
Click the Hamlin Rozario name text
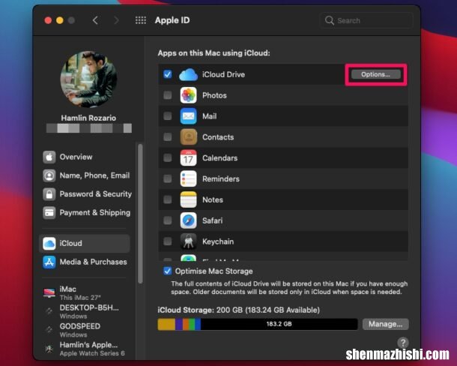coord(88,118)
